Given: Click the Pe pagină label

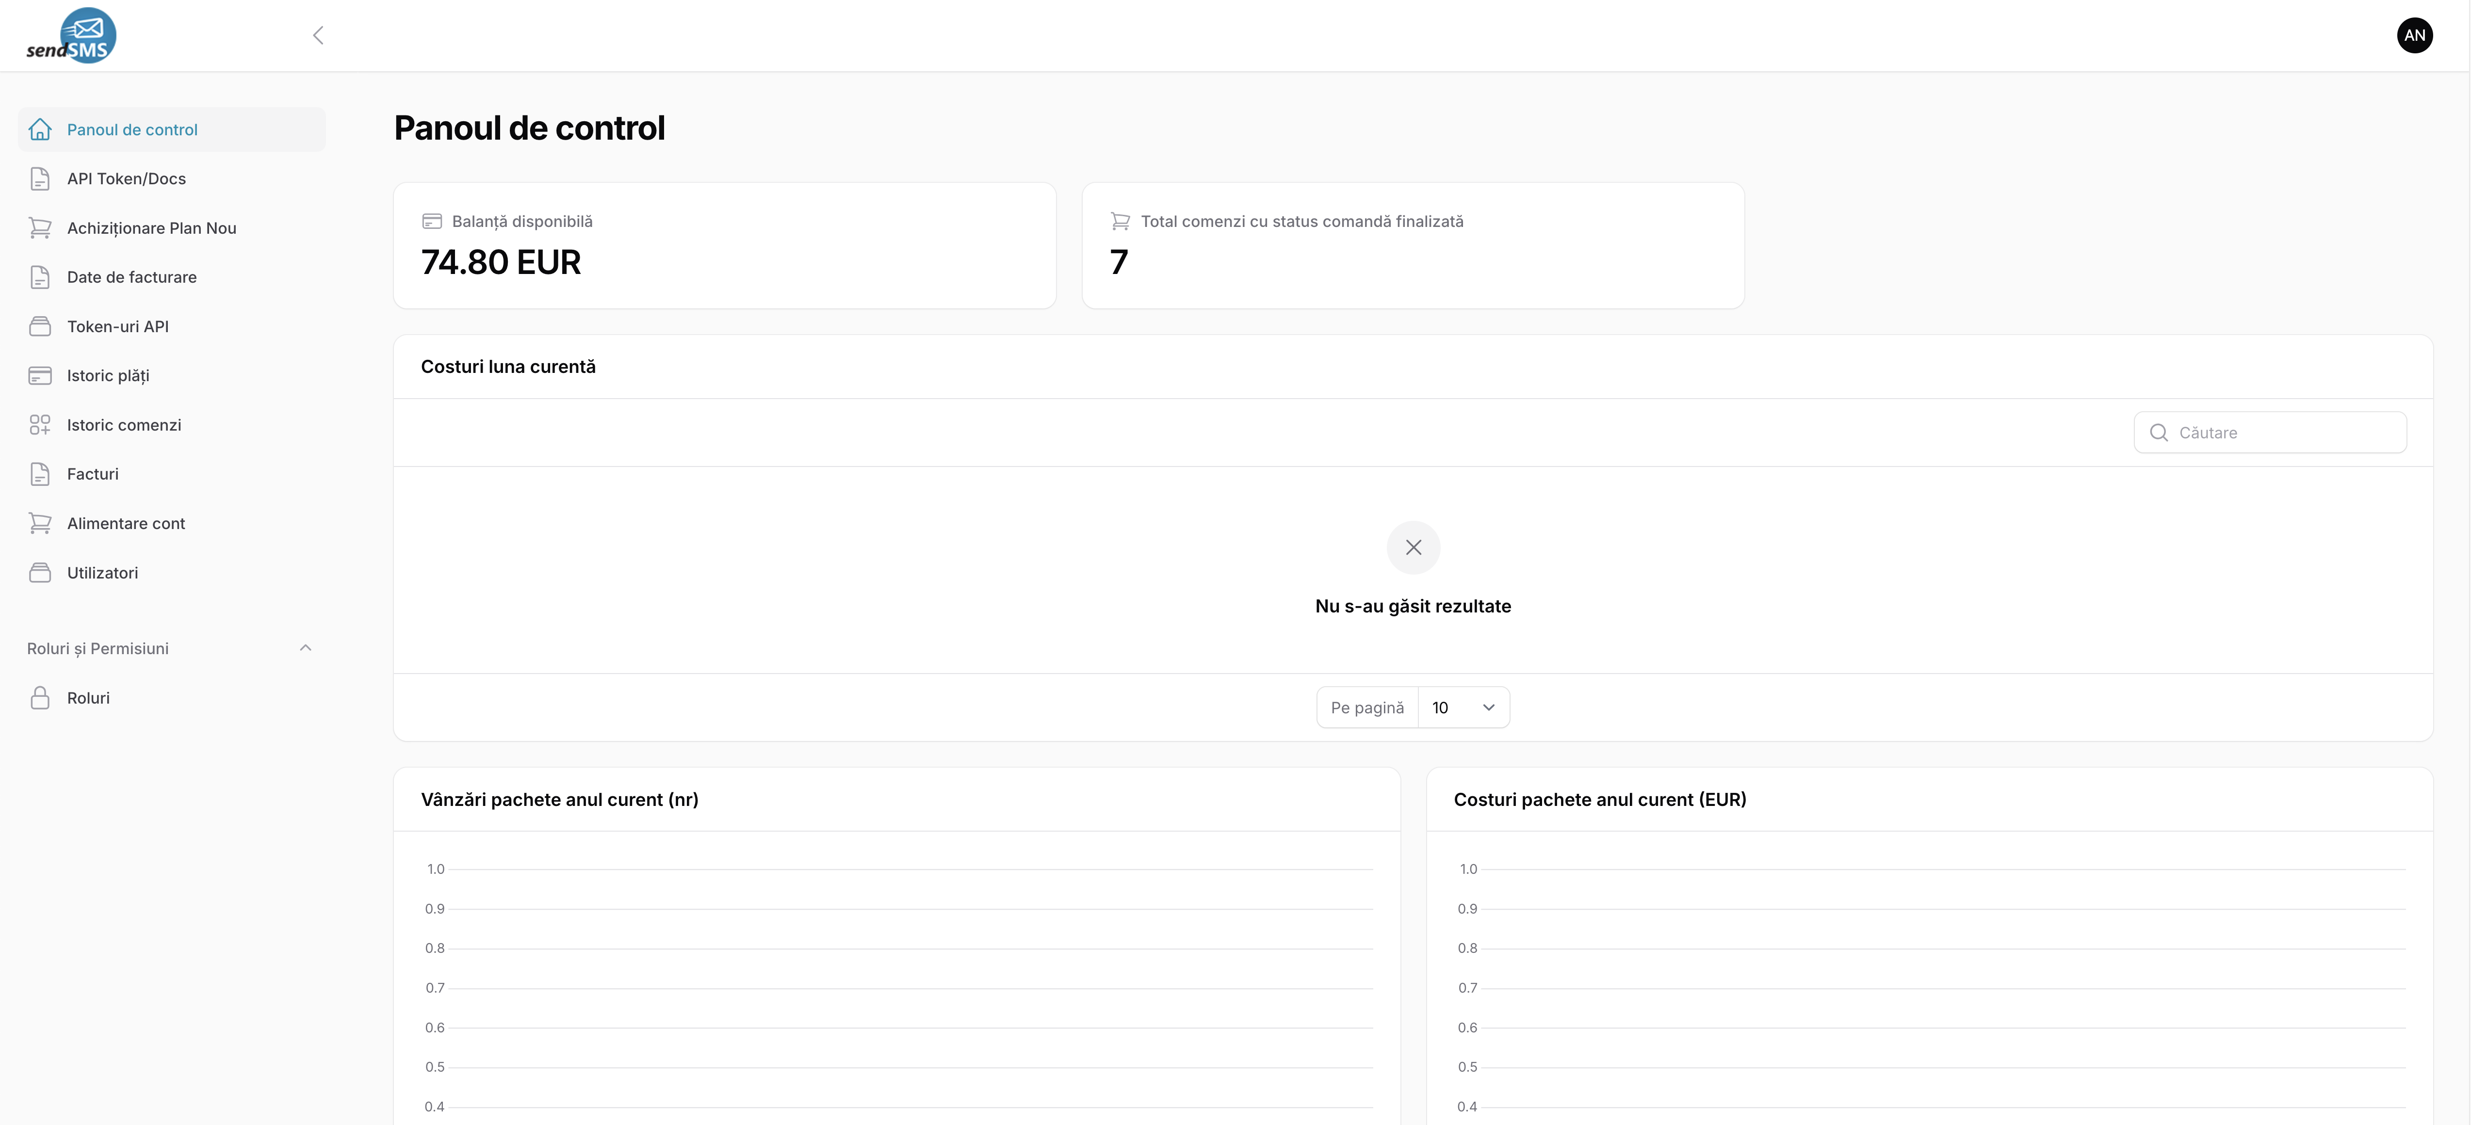Looking at the screenshot, I should point(1367,708).
